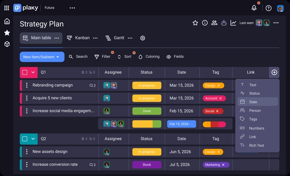Image resolution: width=290 pixels, height=176 pixels.
Task: Open the automations robot icon
Action: point(224,23)
